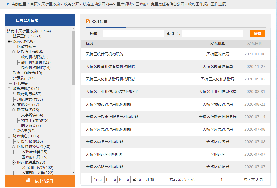Open 天桥区财政局机构职能 article
277x188 pixels.
105,154
